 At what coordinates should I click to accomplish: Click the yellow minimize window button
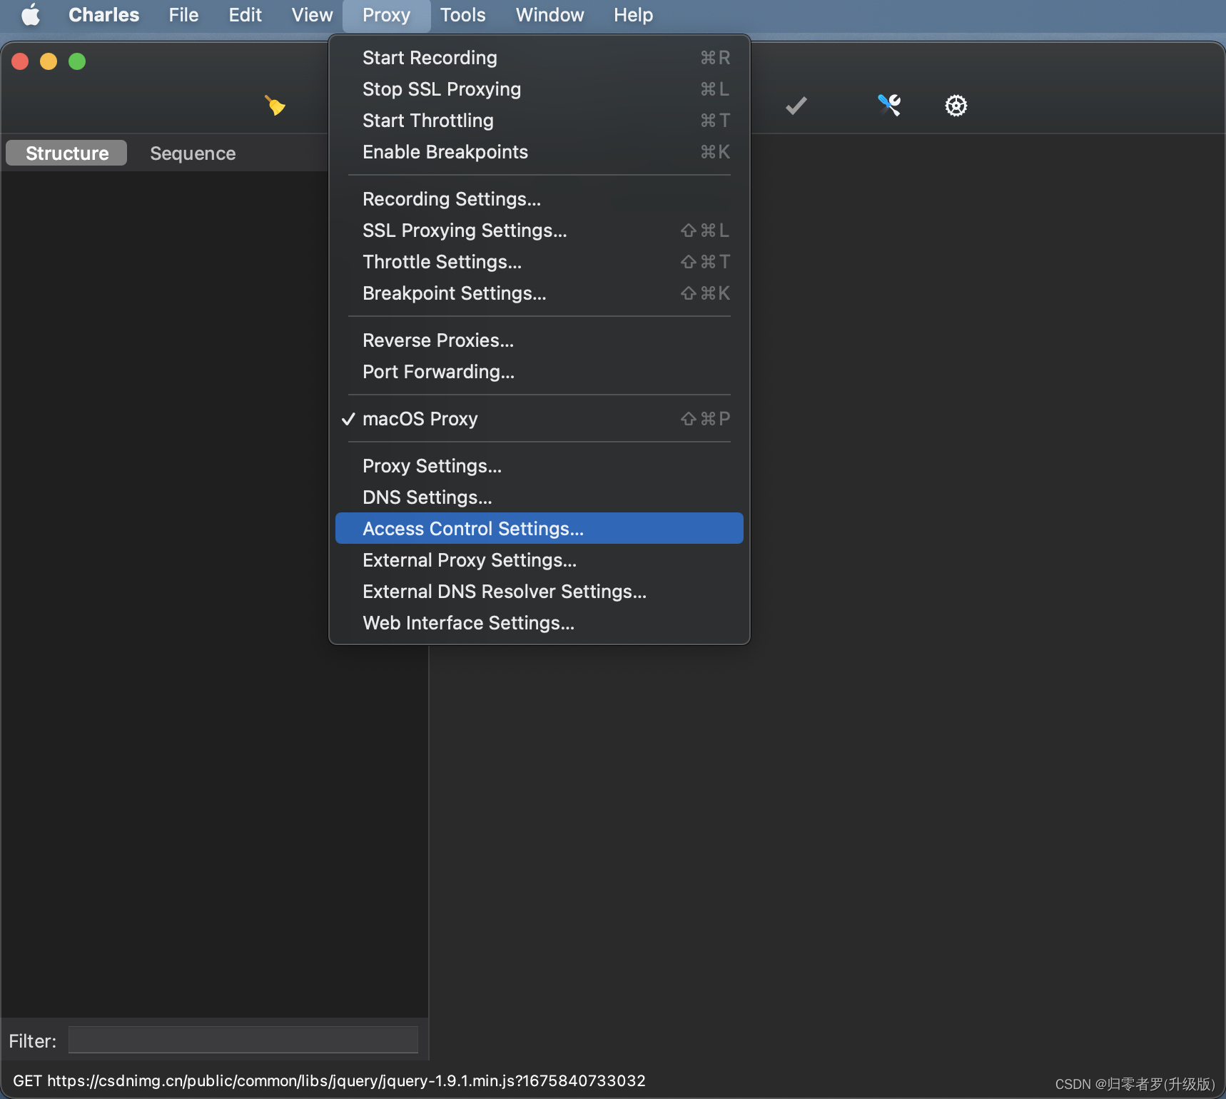coord(49,61)
